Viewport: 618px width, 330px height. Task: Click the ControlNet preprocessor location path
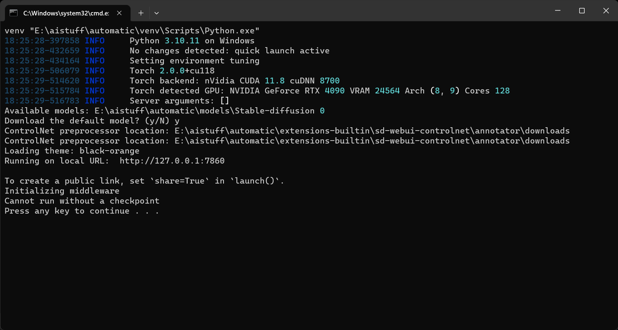click(x=288, y=131)
